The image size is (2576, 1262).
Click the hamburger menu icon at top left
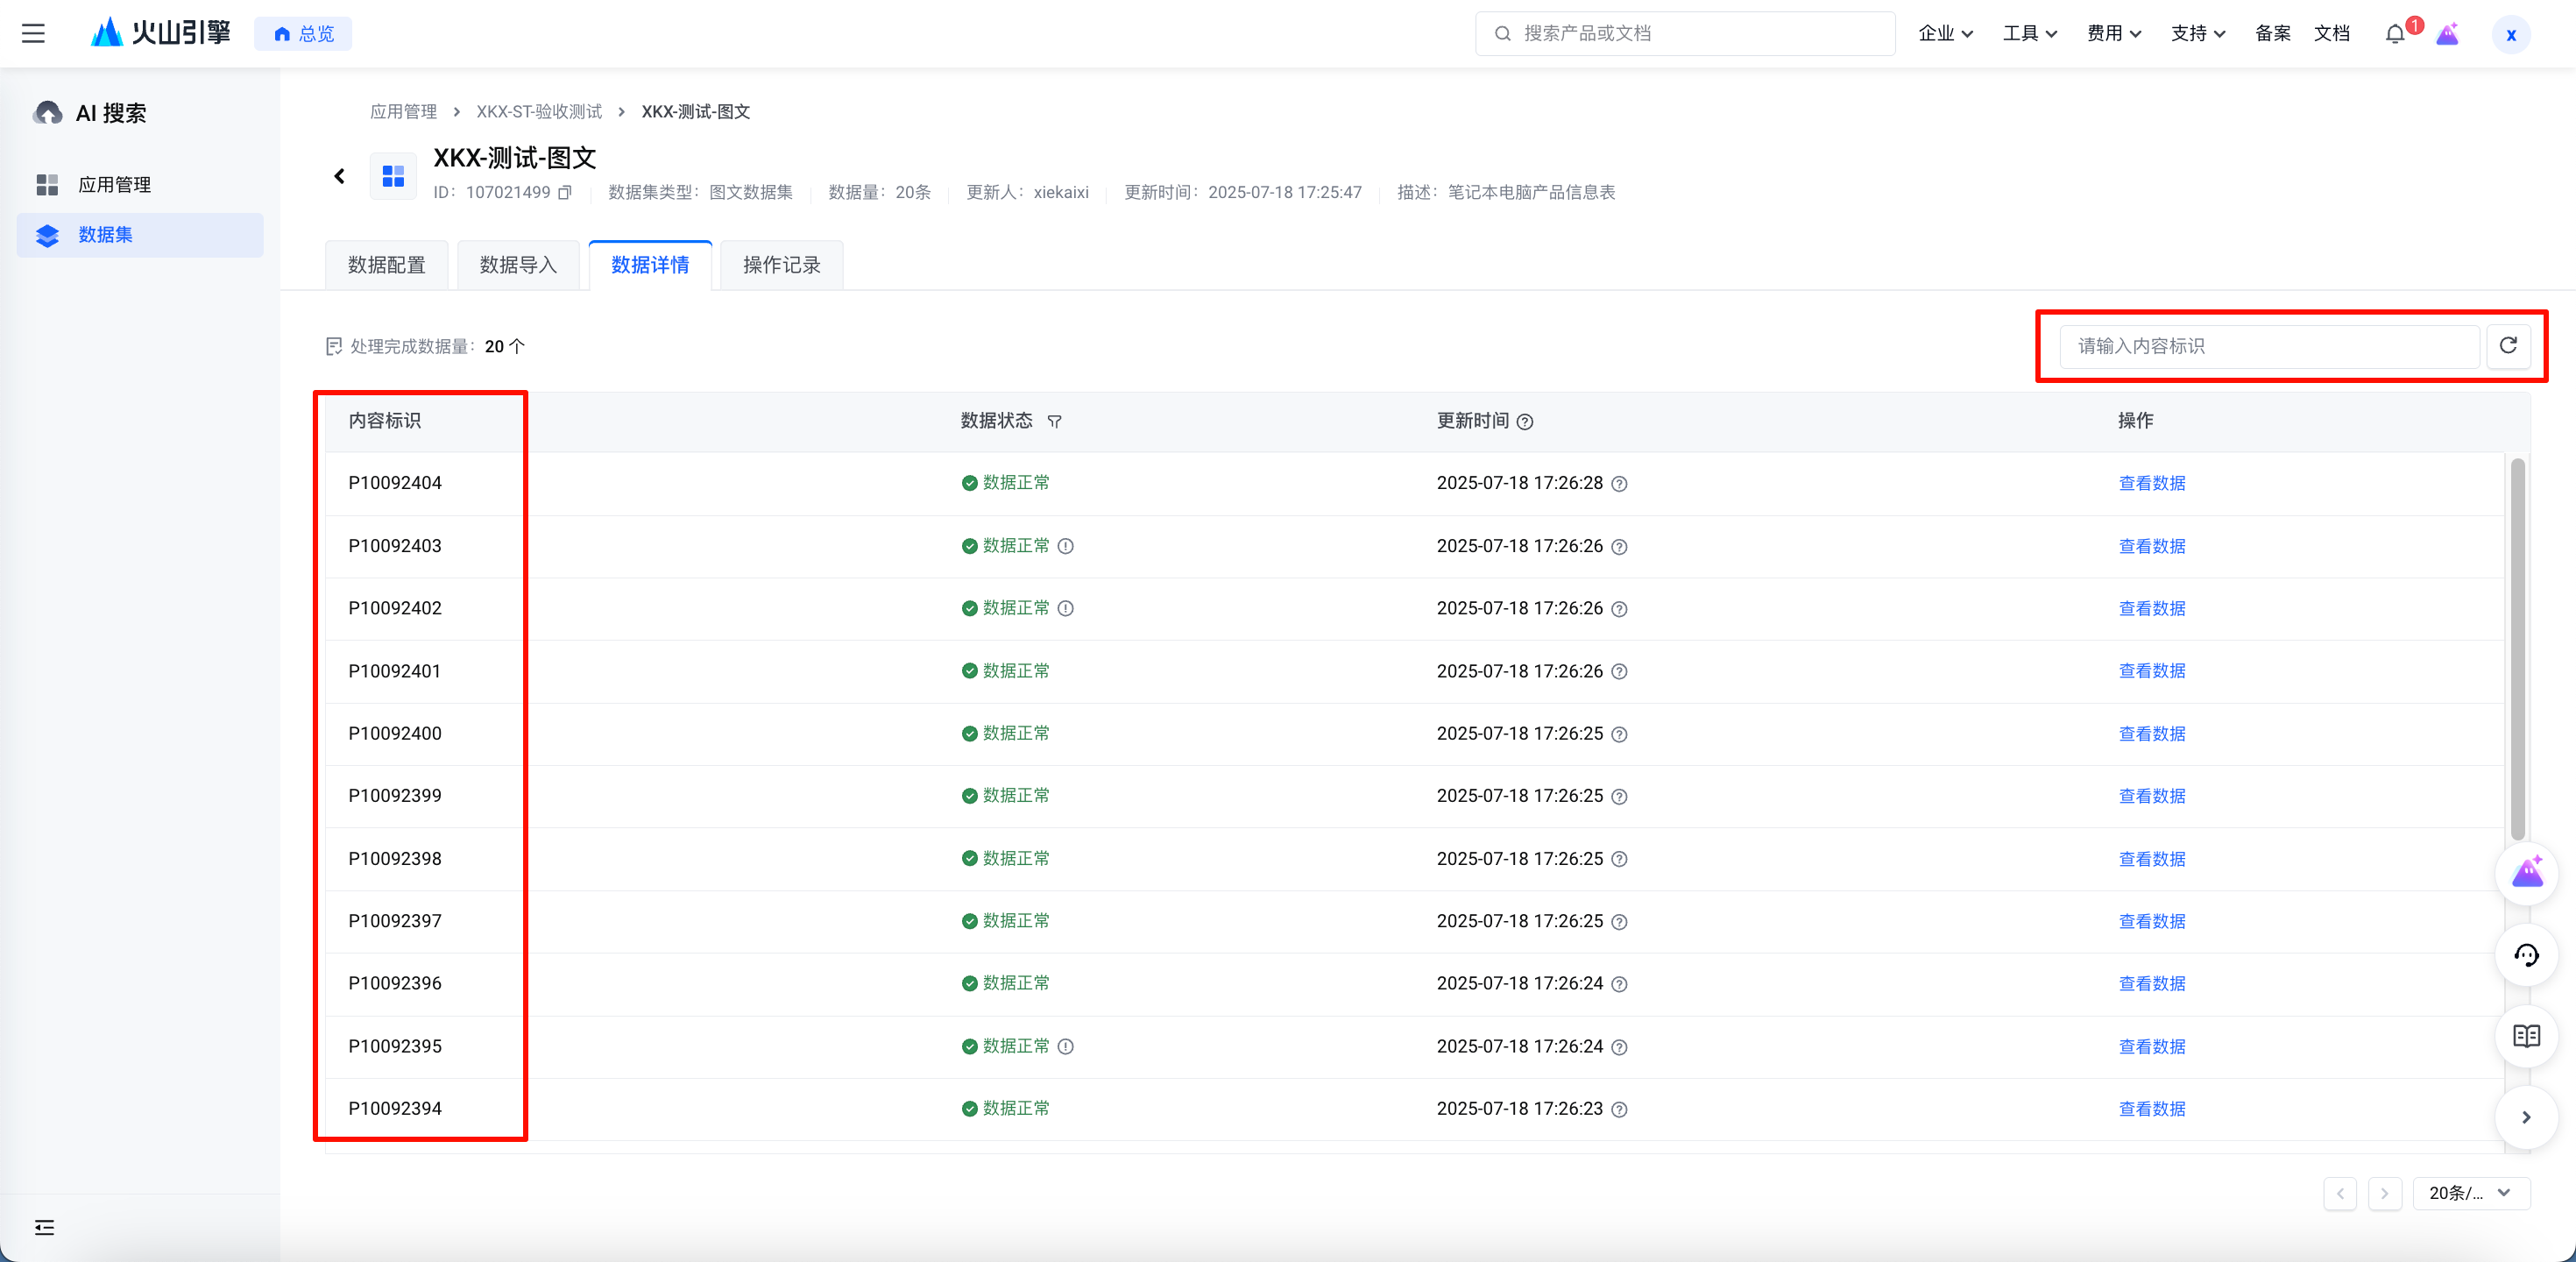(x=33, y=33)
